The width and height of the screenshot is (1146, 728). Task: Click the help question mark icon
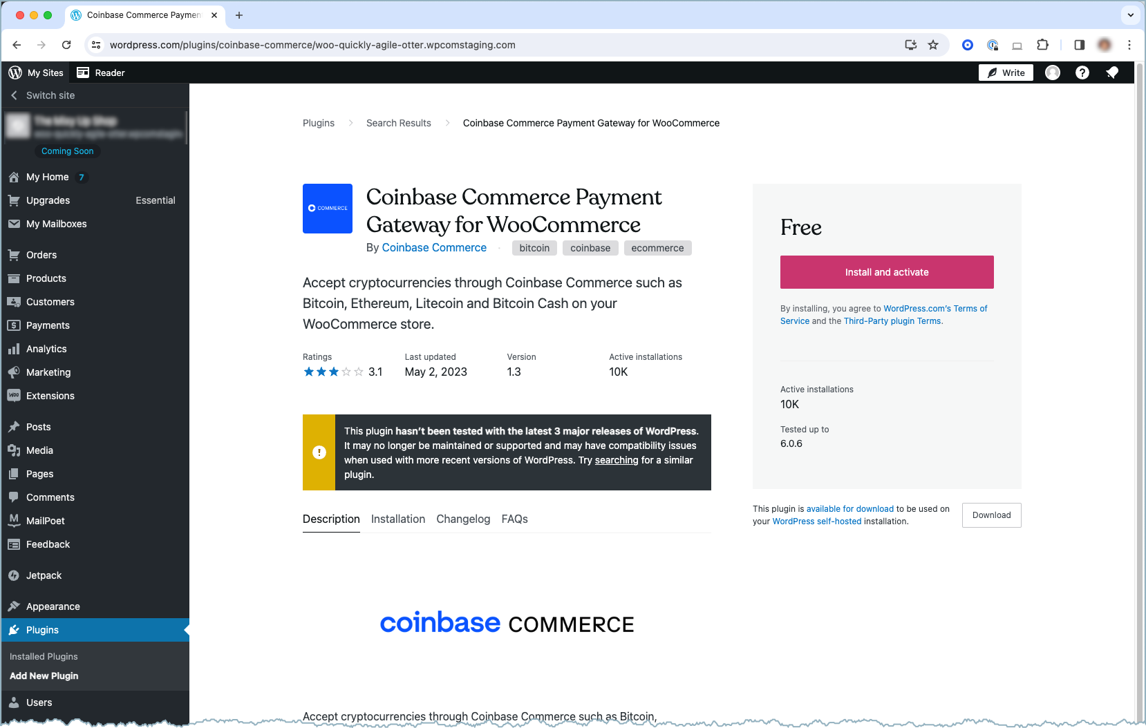coord(1082,73)
